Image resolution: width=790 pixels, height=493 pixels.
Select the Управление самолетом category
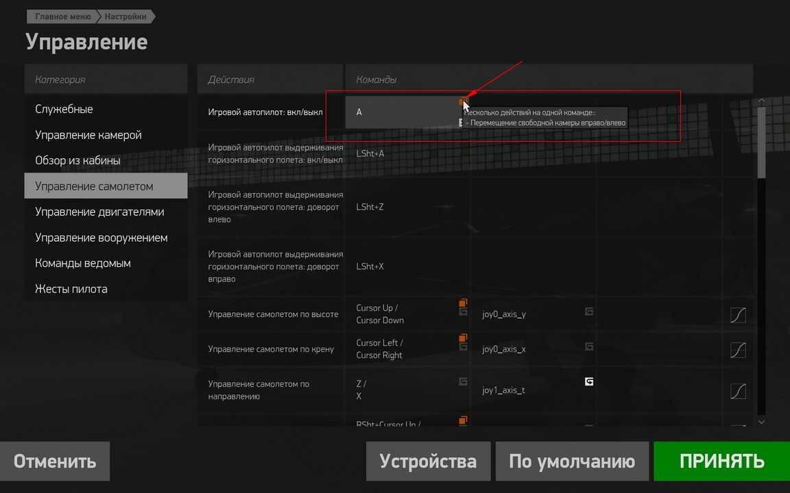tap(106, 186)
